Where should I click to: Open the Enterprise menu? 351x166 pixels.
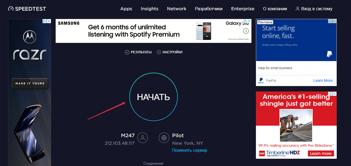242,9
